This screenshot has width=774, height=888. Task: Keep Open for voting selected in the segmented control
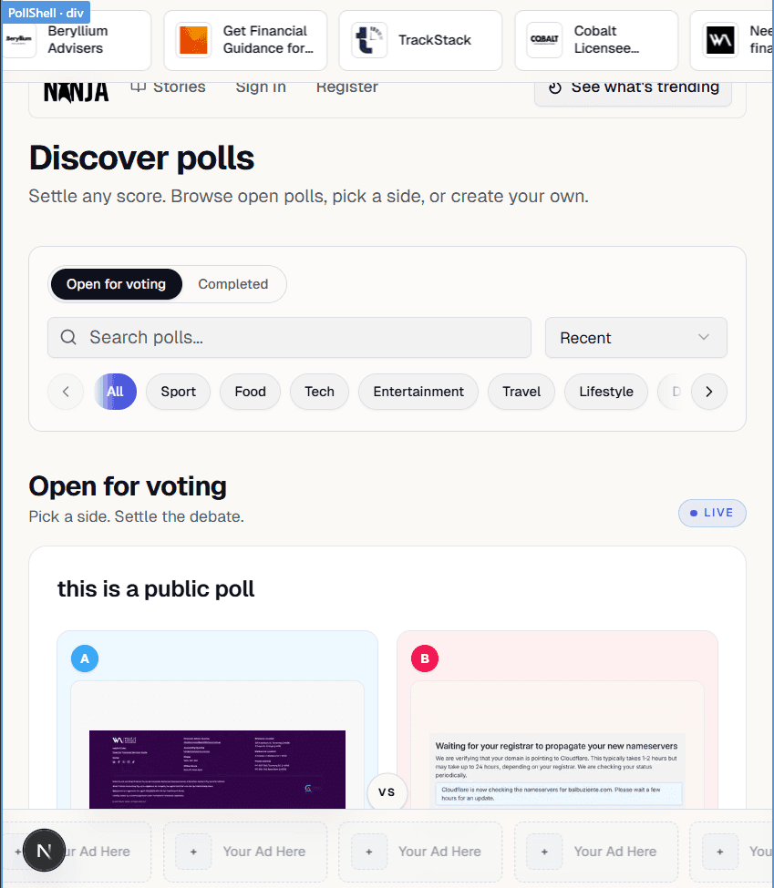point(116,284)
